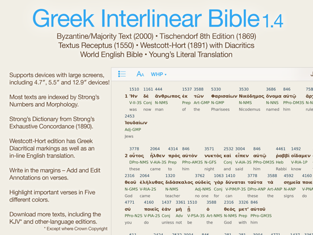Screen dimensions: 313x235
Task: Select the Greek word Φαρισαίων
Action: click(x=224, y=96)
